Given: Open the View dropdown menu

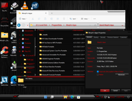Looking at the screenshot, I should (x=85, y=19).
